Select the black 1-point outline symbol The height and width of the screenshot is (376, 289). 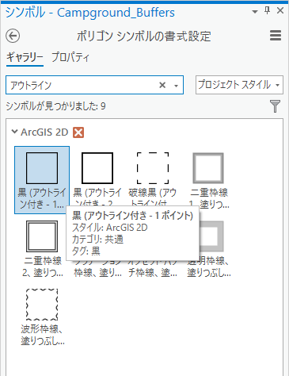42,180
